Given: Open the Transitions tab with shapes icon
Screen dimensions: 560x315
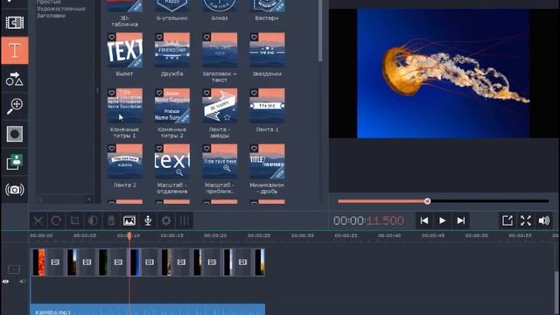Looking at the screenshot, I should click(15, 79).
